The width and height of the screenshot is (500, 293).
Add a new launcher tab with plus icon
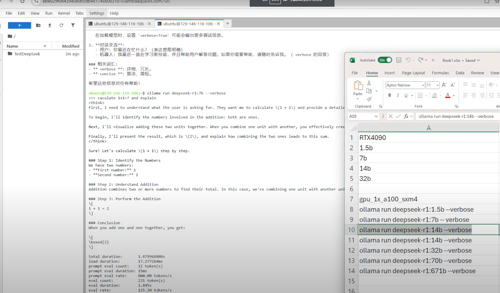[228, 23]
